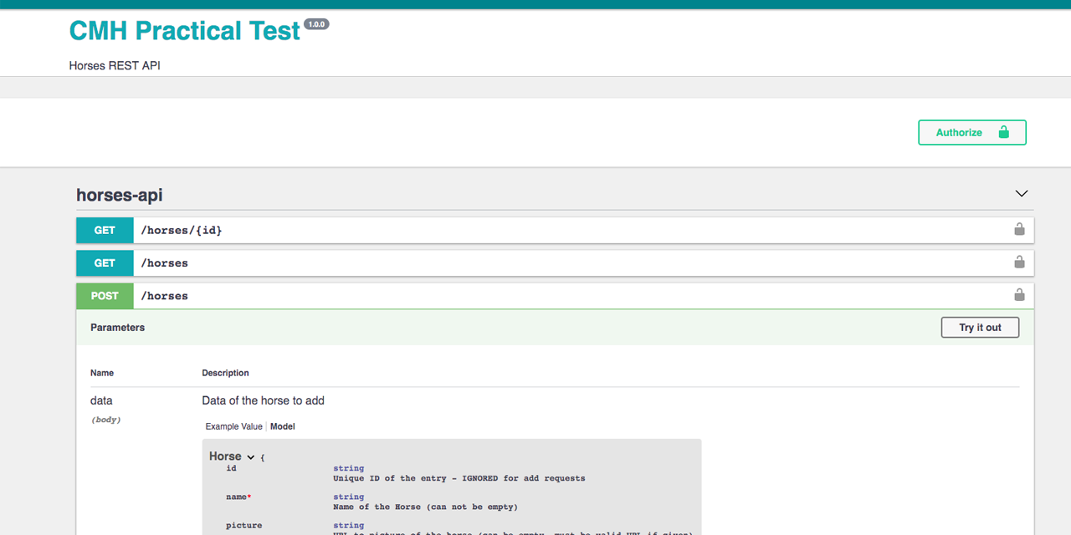Open the Authorize dialog
1071x535 pixels.
tap(959, 132)
